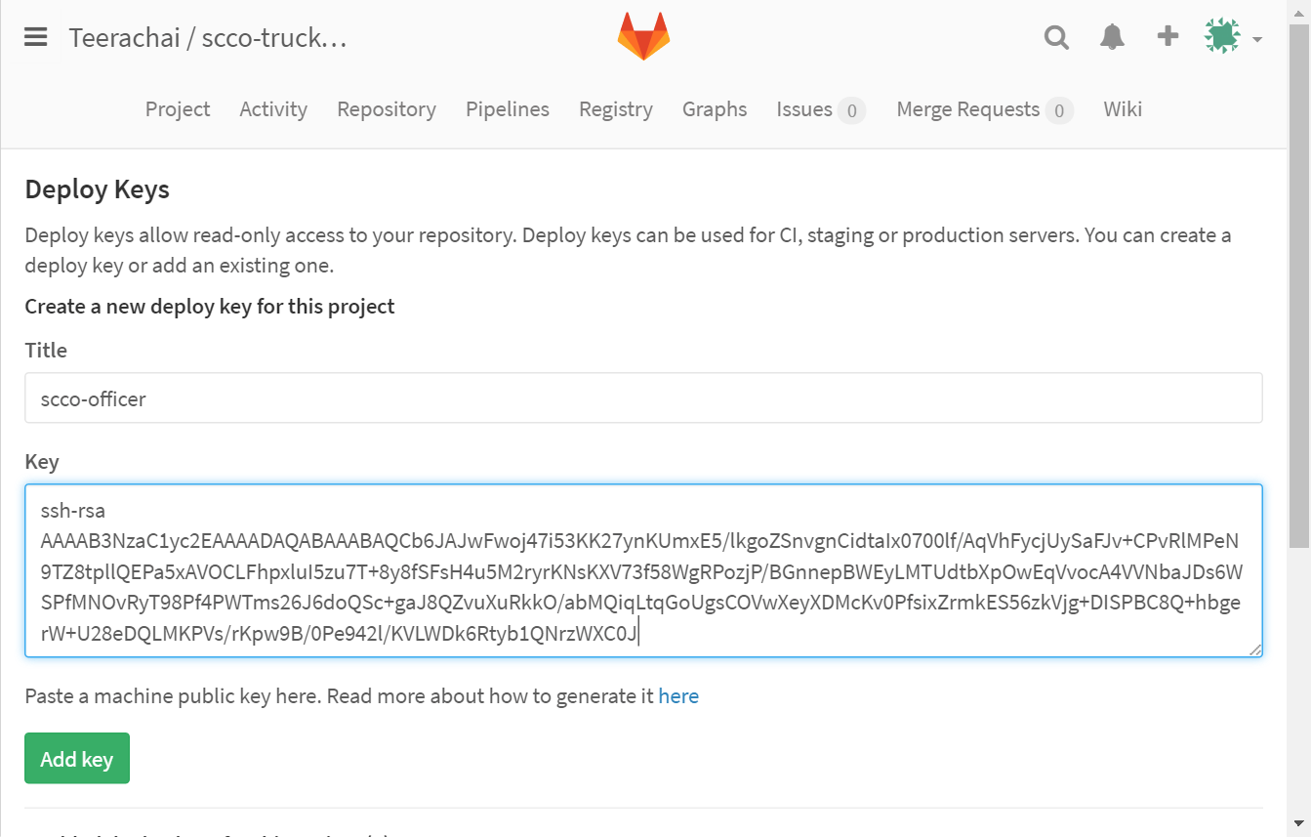Open notifications via the bell icon
The height and width of the screenshot is (837, 1311).
pyautogui.click(x=1112, y=37)
